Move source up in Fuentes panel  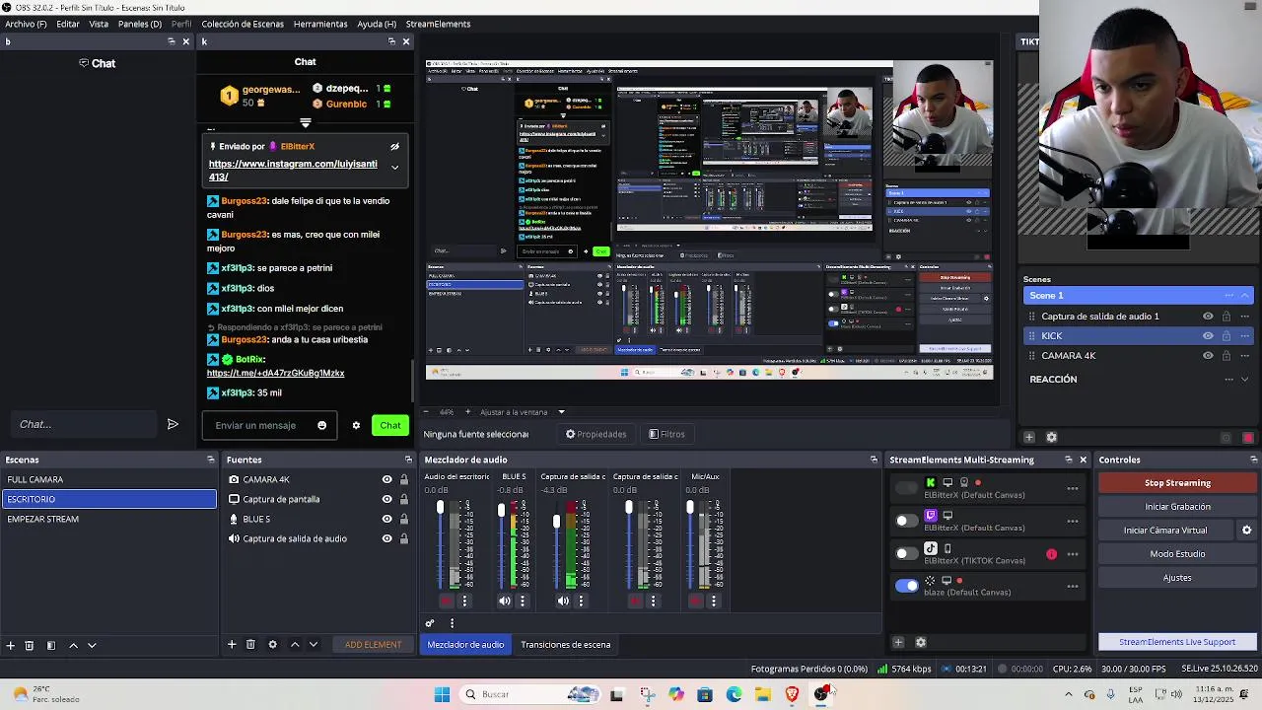click(x=295, y=645)
